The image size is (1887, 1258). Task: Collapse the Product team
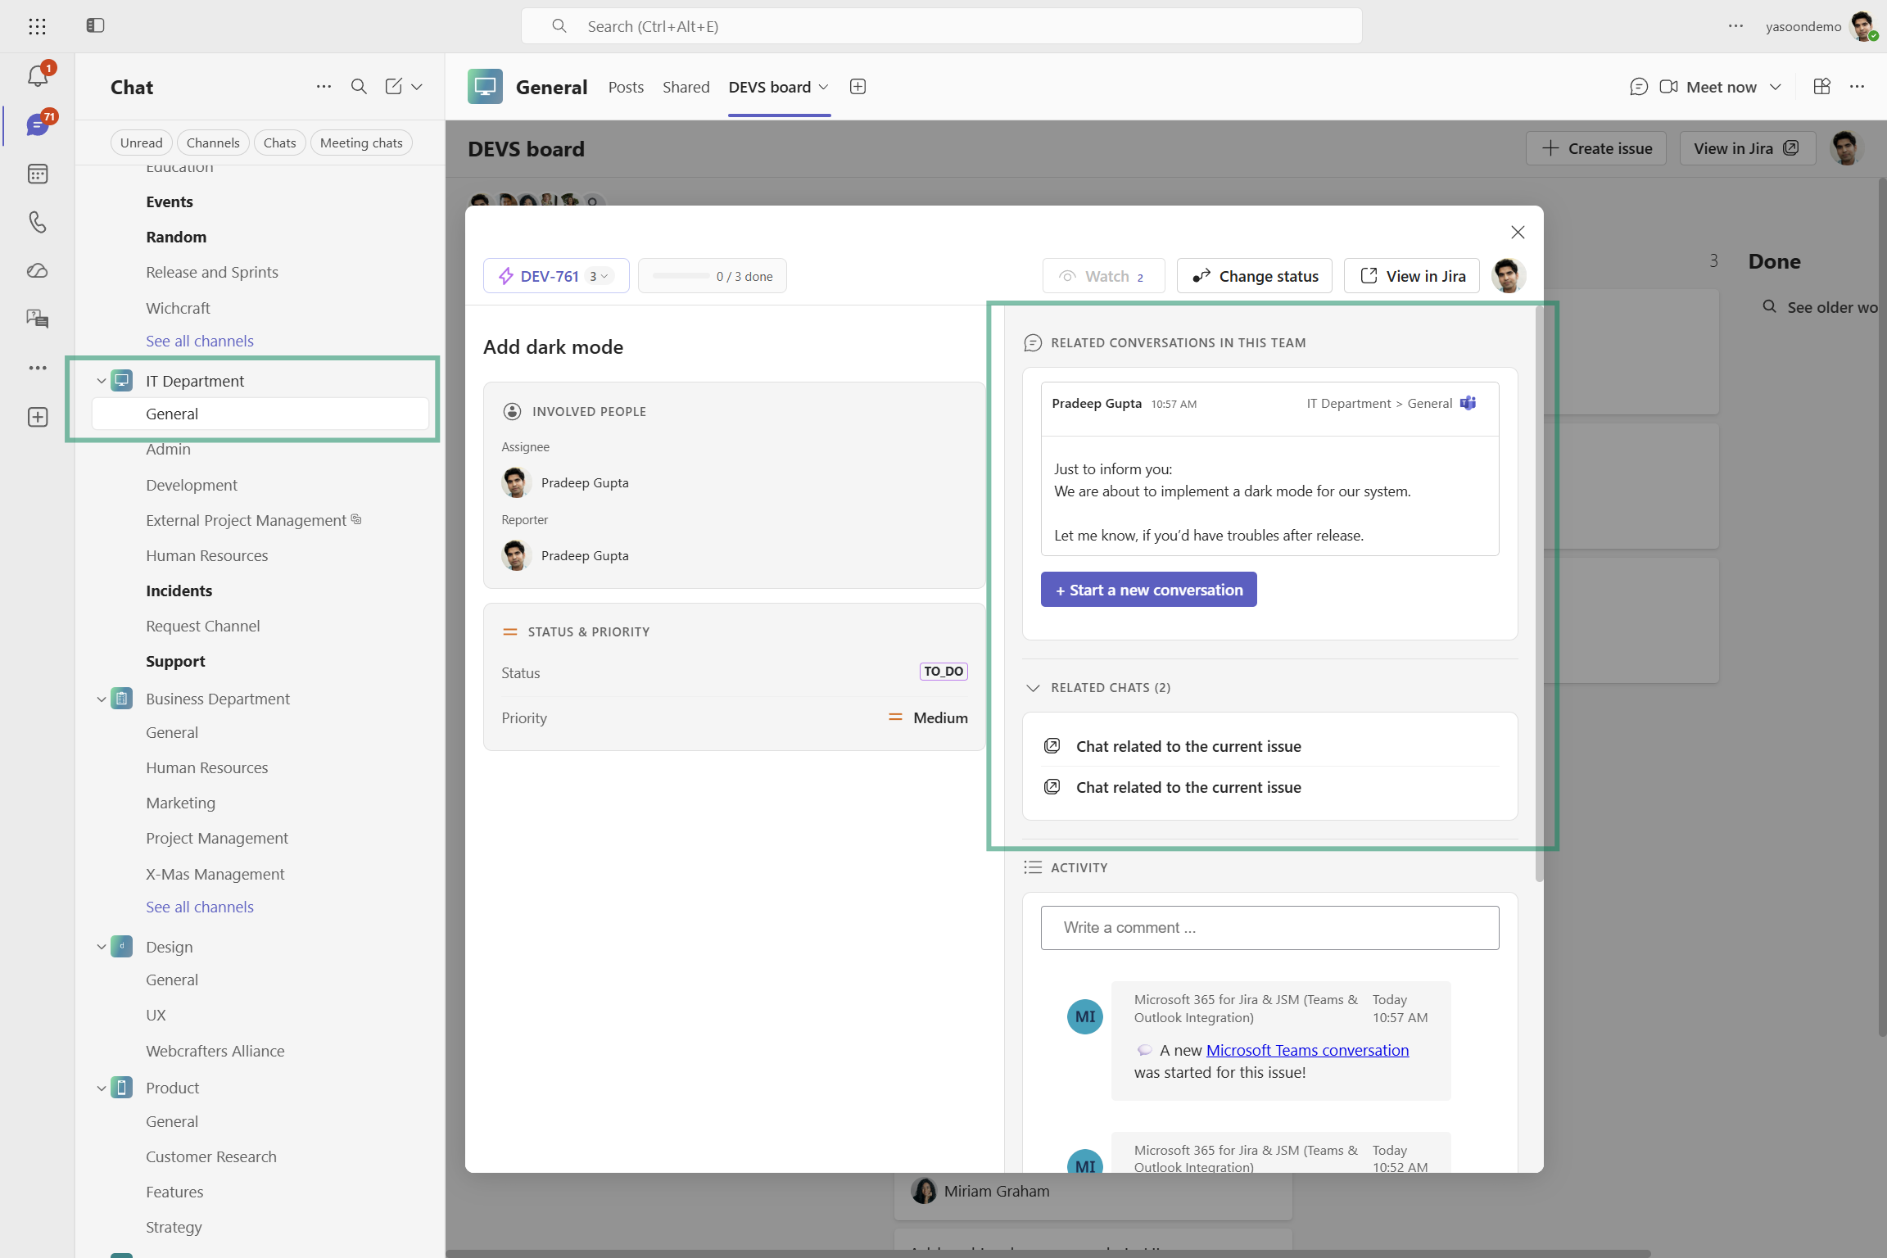(x=102, y=1088)
